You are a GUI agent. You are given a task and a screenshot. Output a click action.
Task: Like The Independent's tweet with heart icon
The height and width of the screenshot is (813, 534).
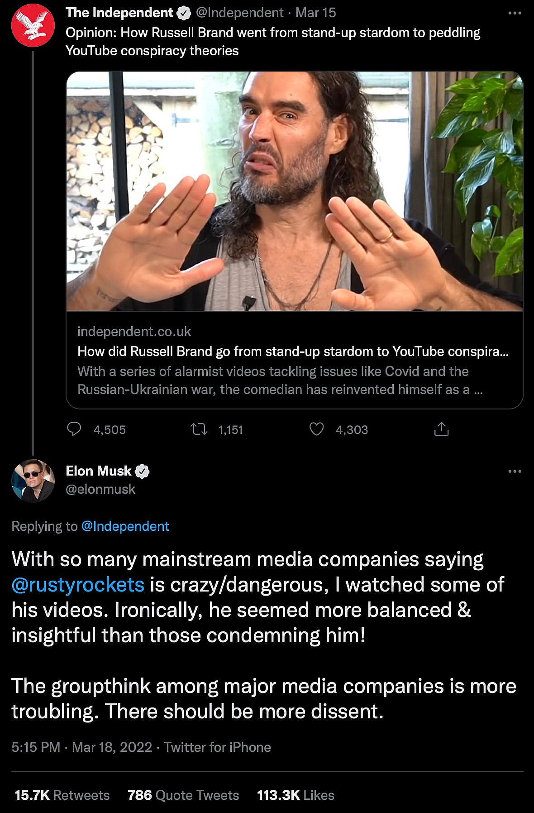[316, 429]
